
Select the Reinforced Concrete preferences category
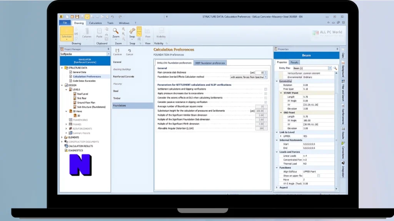pyautogui.click(x=124, y=76)
